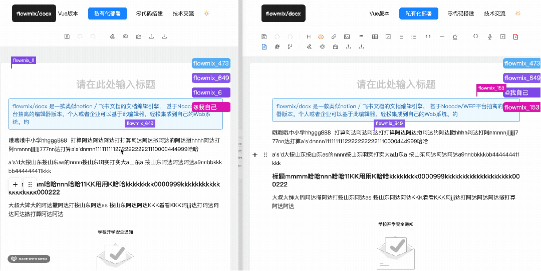Image resolution: width=541 pixels, height=271 pixels.
Task: Click the browser 'e' icon in second toolbar row
Action: (x=277, y=47)
